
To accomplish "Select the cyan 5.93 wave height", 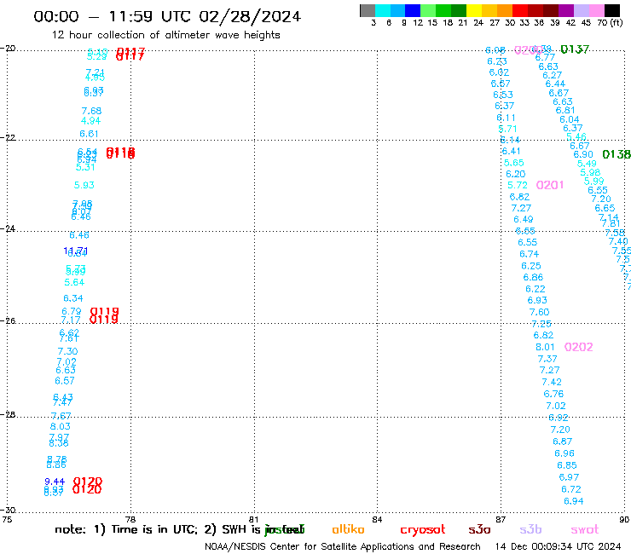I will (84, 185).
